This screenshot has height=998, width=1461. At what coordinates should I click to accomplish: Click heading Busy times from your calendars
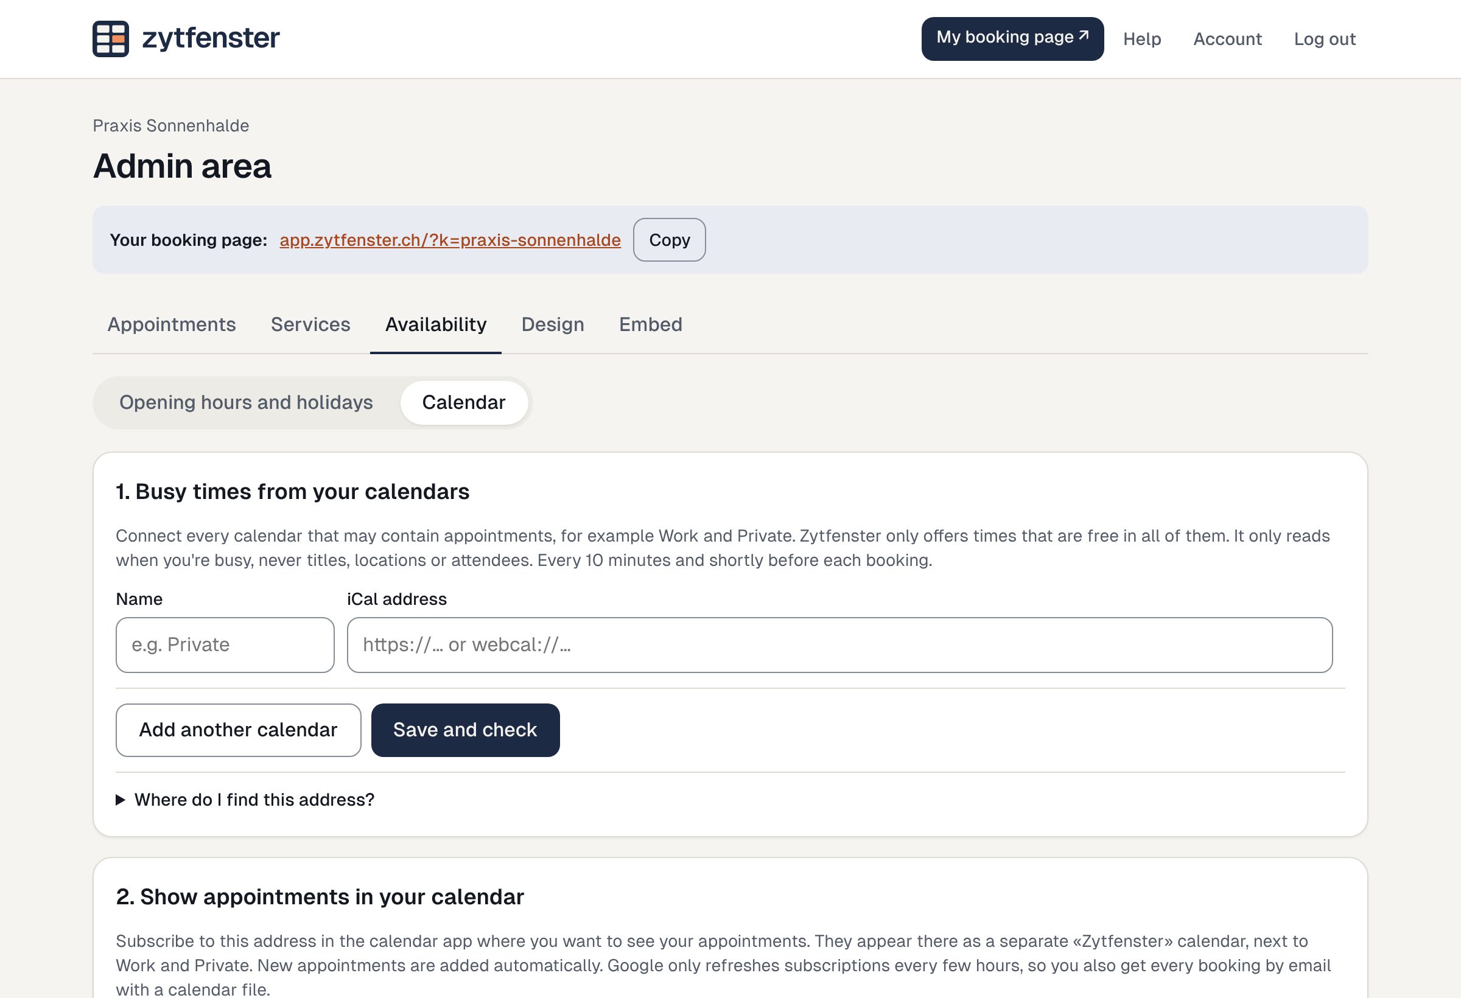(292, 492)
